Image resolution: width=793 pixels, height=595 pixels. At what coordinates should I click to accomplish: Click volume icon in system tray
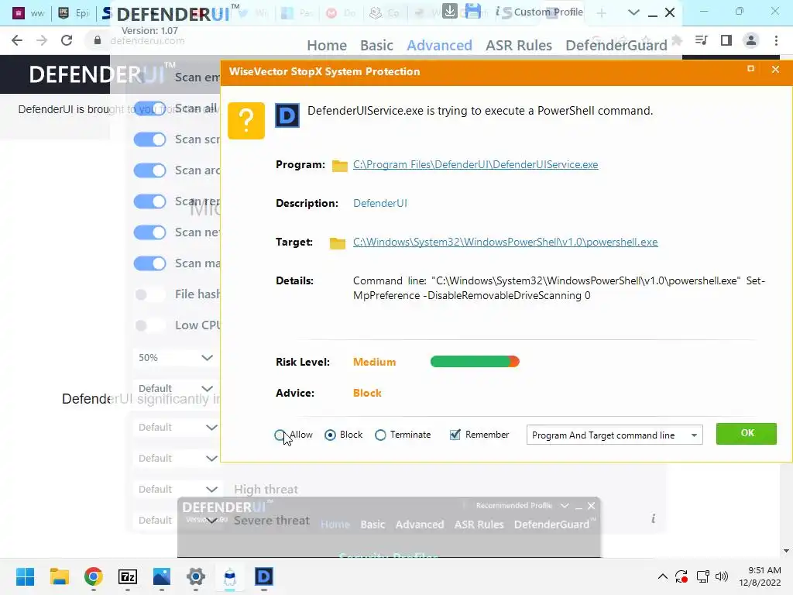click(722, 576)
